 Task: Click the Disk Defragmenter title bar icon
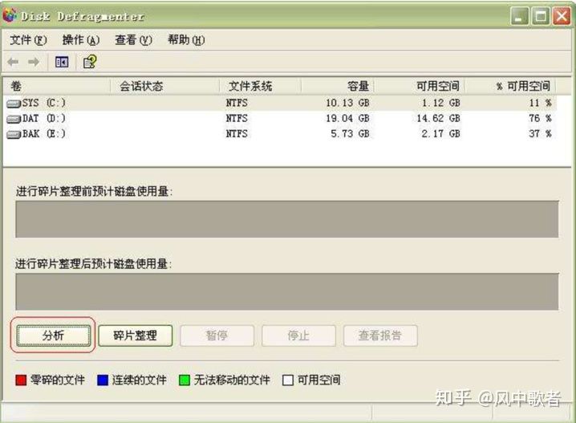pos(10,15)
